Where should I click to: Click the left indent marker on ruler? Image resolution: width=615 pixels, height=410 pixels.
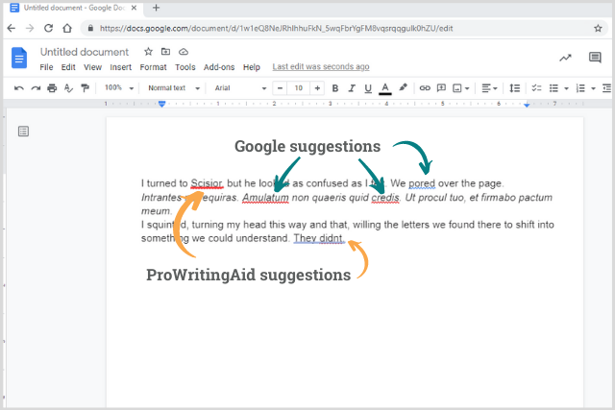[161, 104]
